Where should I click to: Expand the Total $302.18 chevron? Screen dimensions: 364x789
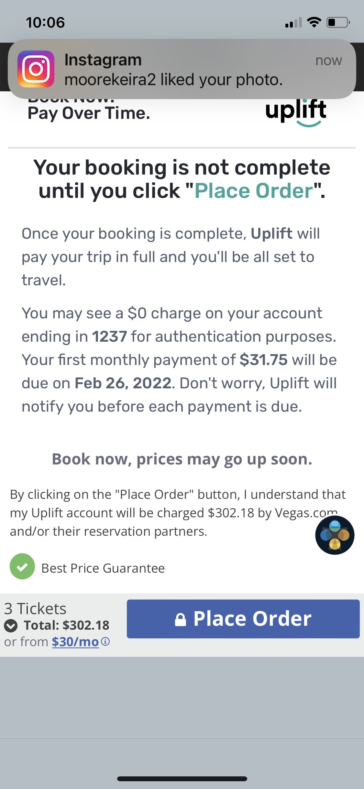(x=11, y=625)
